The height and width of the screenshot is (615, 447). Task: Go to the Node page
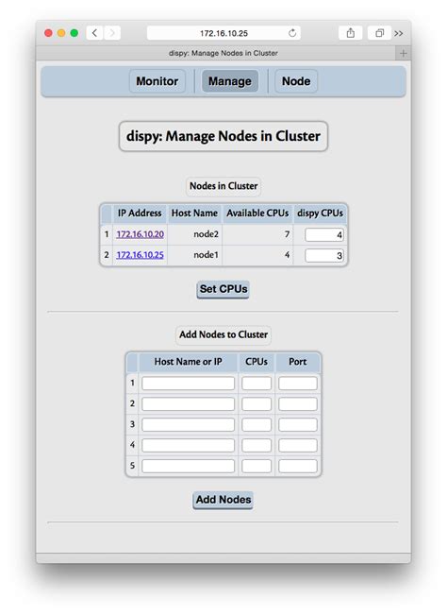click(x=296, y=81)
